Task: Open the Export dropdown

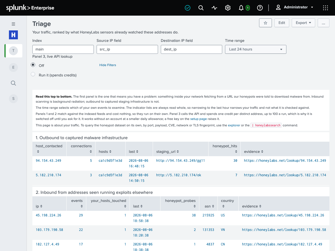Action: pyautogui.click(x=303, y=23)
